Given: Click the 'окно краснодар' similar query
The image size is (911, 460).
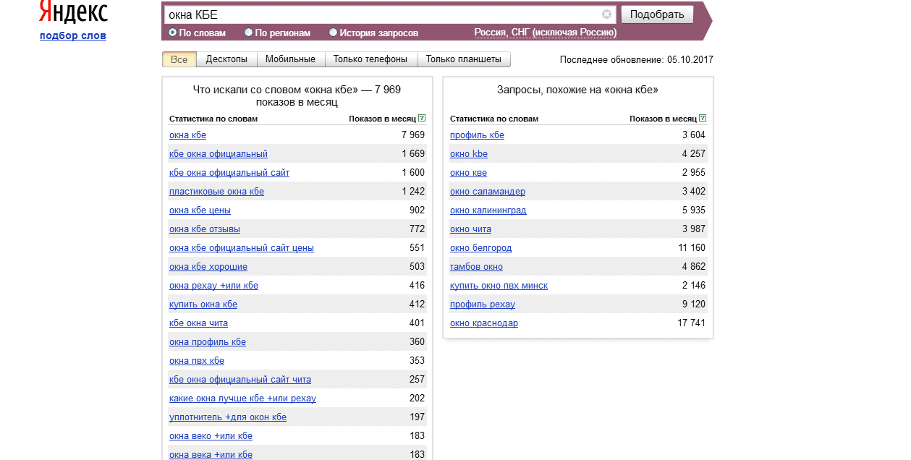Looking at the screenshot, I should pyautogui.click(x=483, y=323).
